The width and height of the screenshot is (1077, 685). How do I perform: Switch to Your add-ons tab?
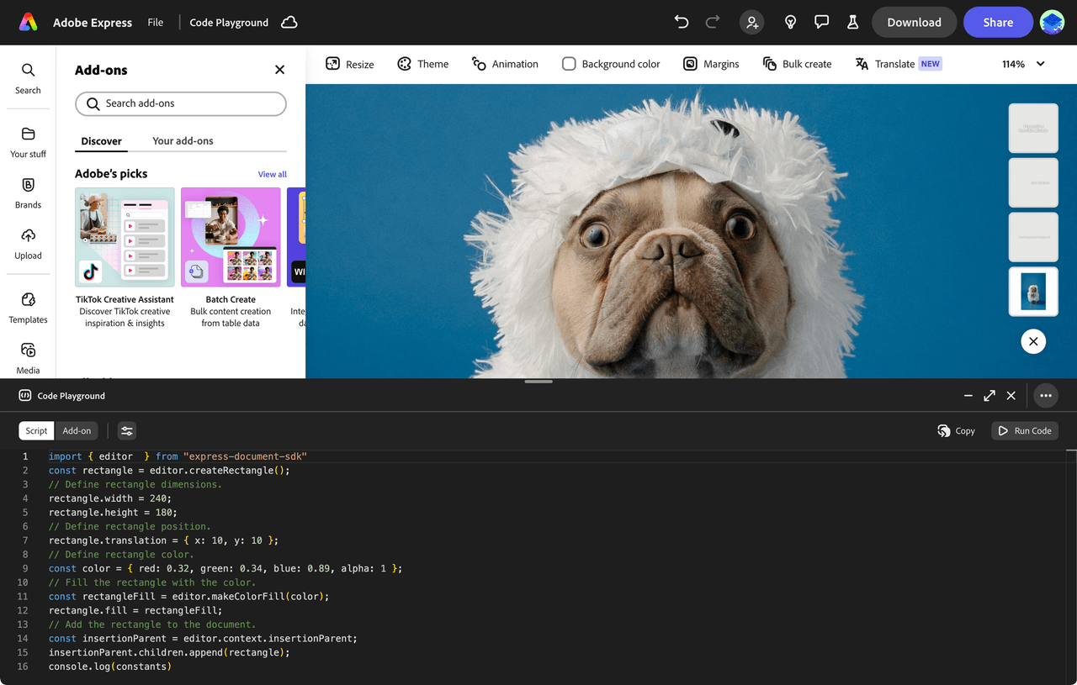point(183,141)
